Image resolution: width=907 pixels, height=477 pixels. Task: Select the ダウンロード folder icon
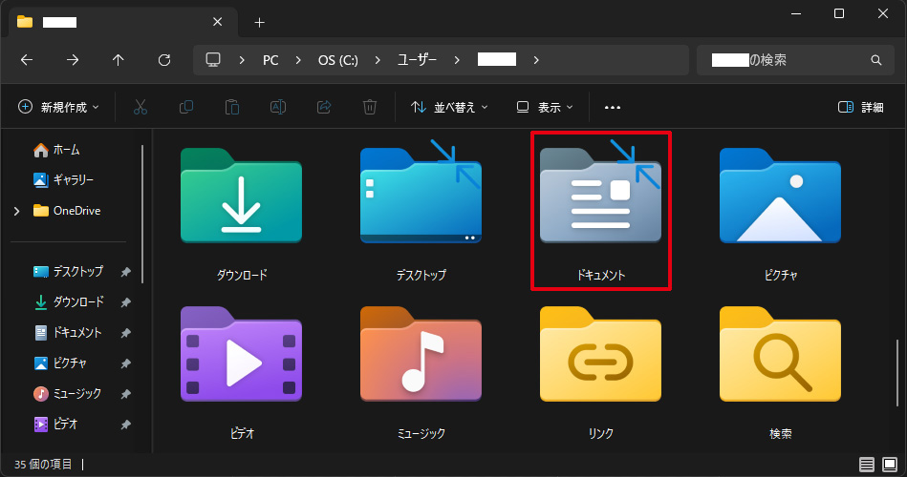click(241, 196)
